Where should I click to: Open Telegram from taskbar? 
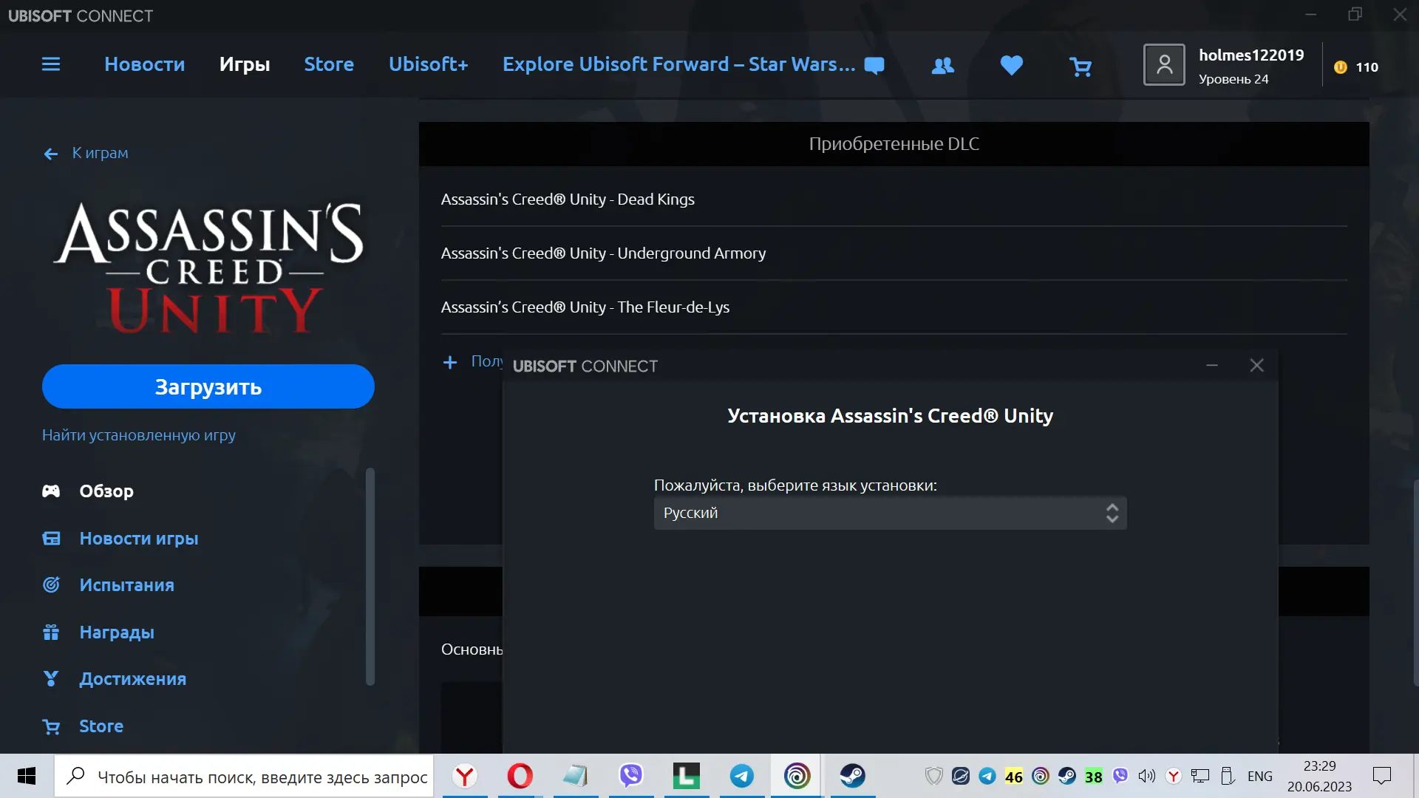[x=742, y=776]
